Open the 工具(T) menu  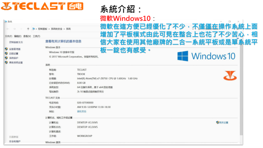click(36, 36)
